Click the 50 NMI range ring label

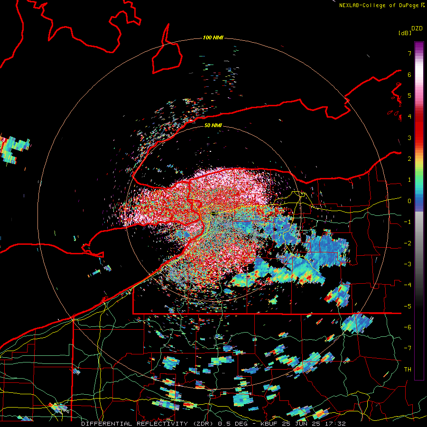coord(213,125)
